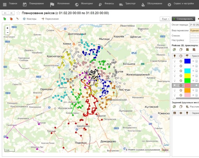
Task: Open the Вид перевозки combo box
Action: pyautogui.click(x=194, y=30)
